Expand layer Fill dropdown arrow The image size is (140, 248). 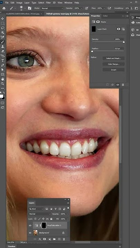68,219
